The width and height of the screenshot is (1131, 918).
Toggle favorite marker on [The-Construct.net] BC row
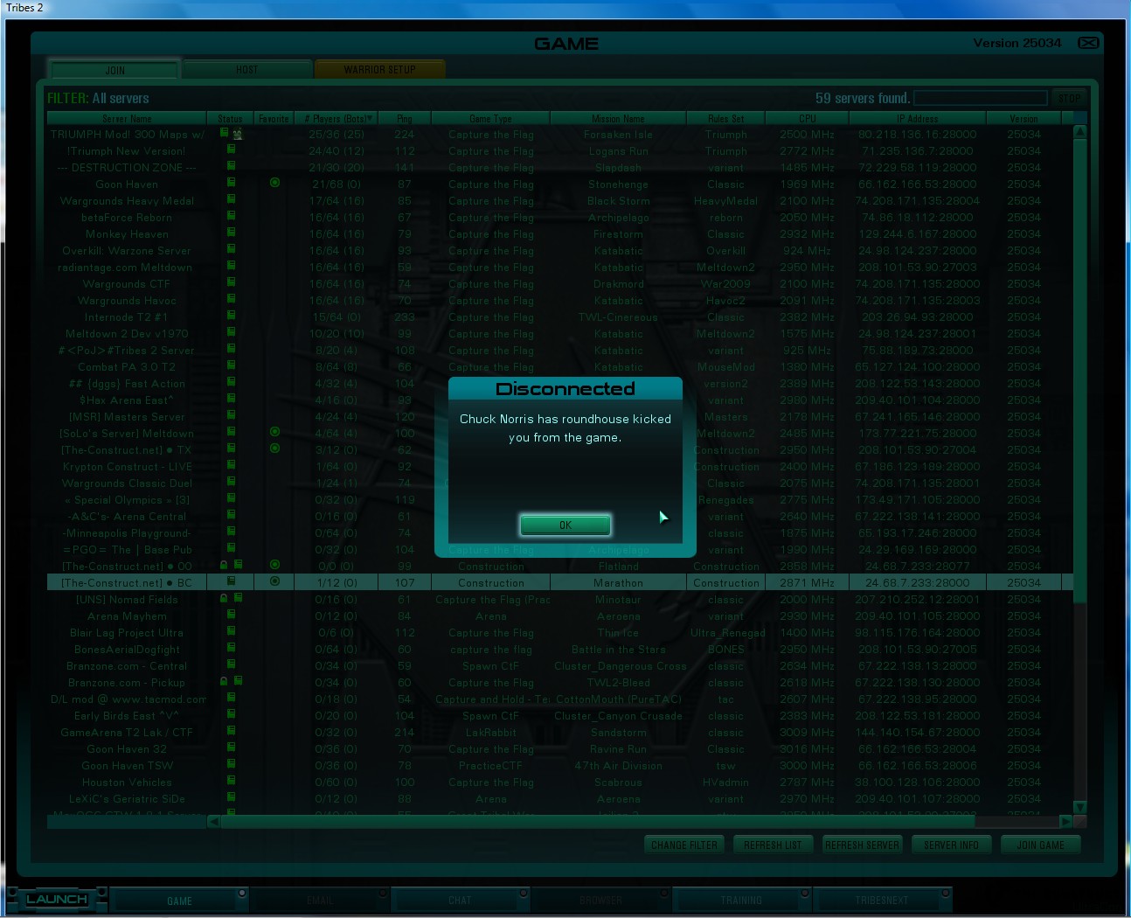coord(274,581)
